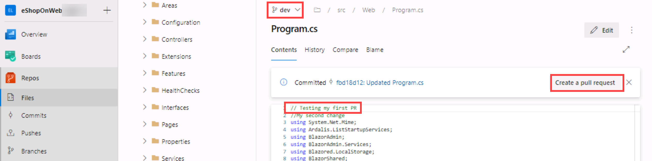Click the Edit button
Screen dimensions: 652x161
pos(602,30)
